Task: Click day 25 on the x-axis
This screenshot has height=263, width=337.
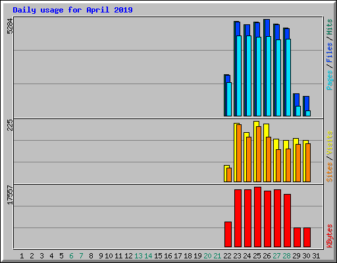Action: [x=257, y=256]
